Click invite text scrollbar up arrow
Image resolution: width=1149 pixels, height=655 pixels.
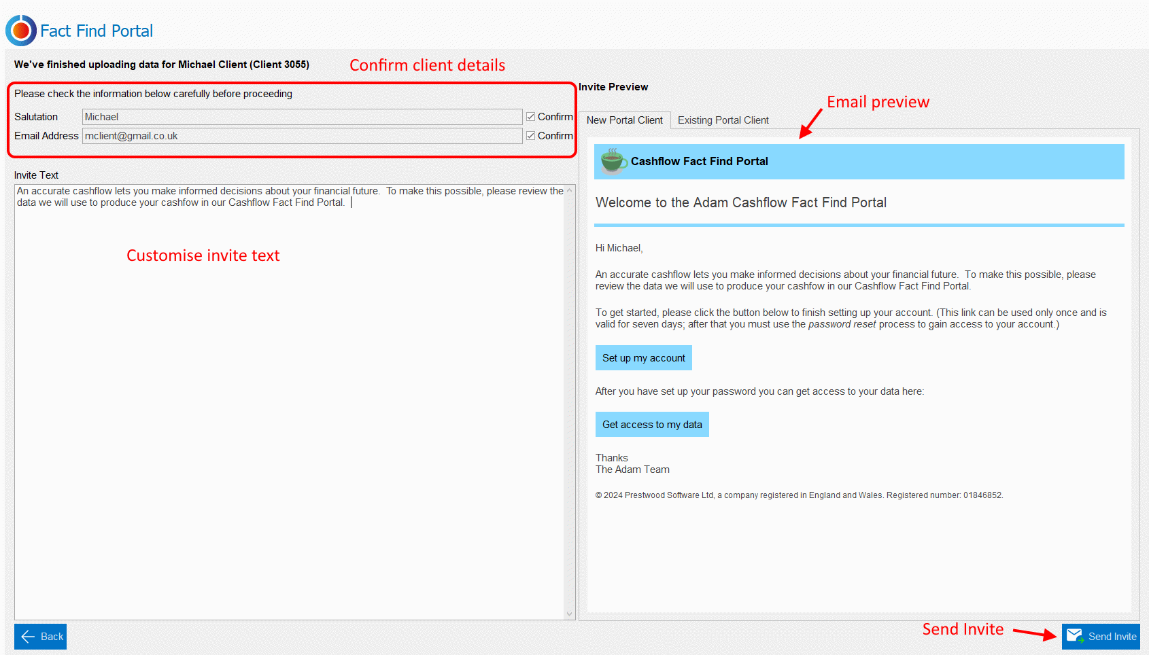(569, 191)
